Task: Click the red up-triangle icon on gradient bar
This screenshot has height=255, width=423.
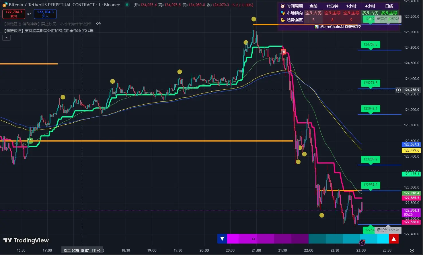Action: (394, 239)
